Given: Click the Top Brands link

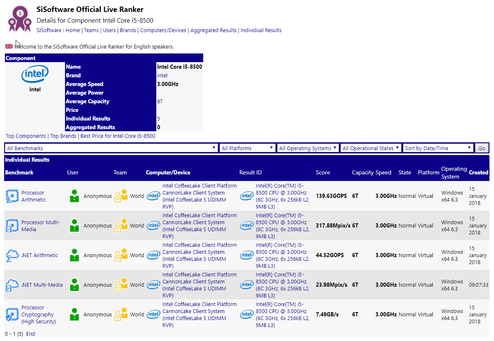Looking at the screenshot, I should (x=63, y=136).
